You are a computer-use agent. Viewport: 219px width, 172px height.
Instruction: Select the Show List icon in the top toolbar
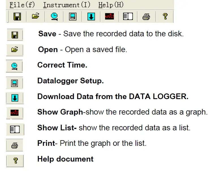click(x=128, y=17)
